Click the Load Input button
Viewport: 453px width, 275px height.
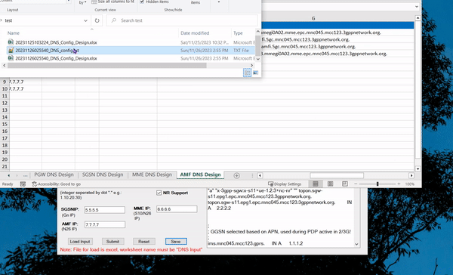click(x=80, y=242)
